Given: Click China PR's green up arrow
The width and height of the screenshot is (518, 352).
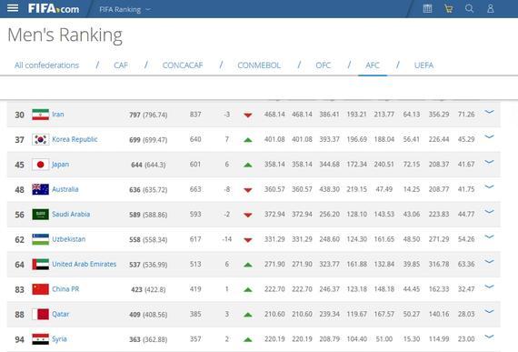Looking at the screenshot, I should (x=248, y=290).
